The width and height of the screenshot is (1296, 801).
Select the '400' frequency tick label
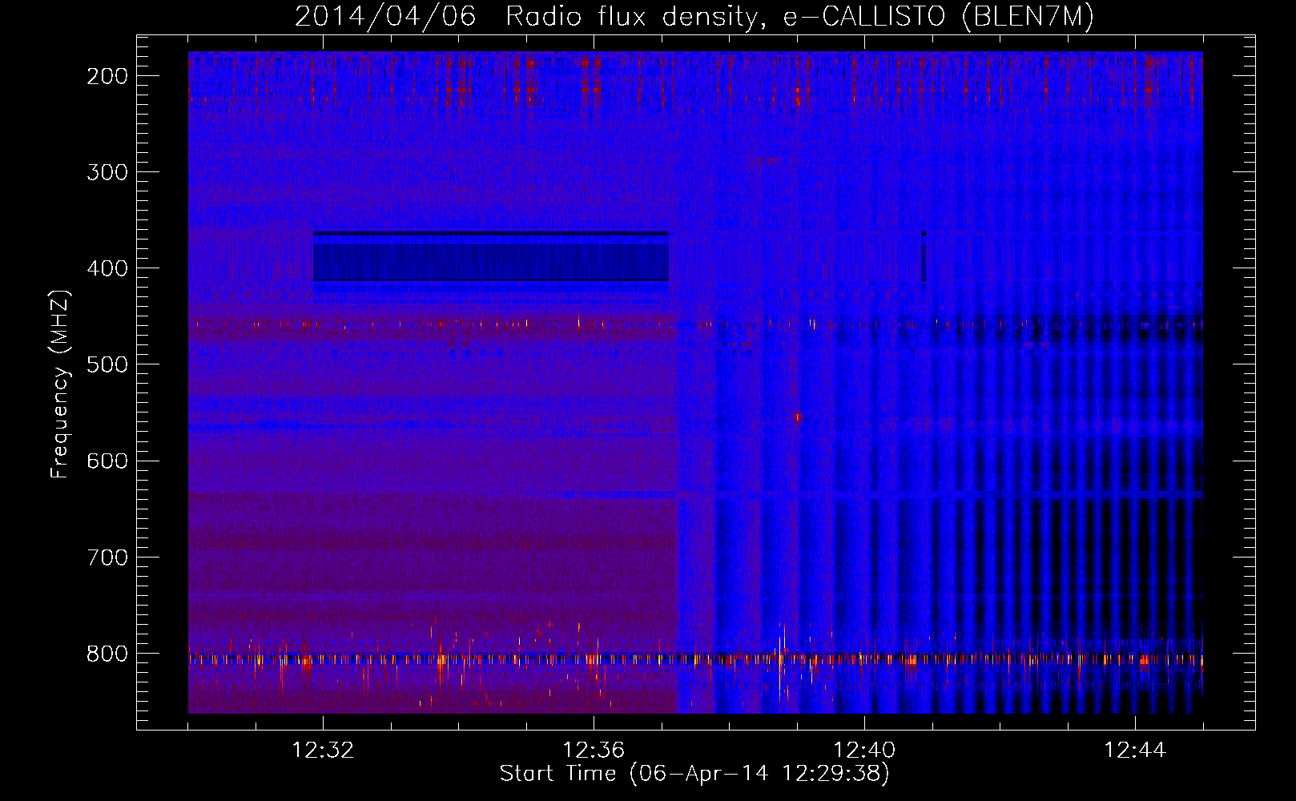point(107,268)
